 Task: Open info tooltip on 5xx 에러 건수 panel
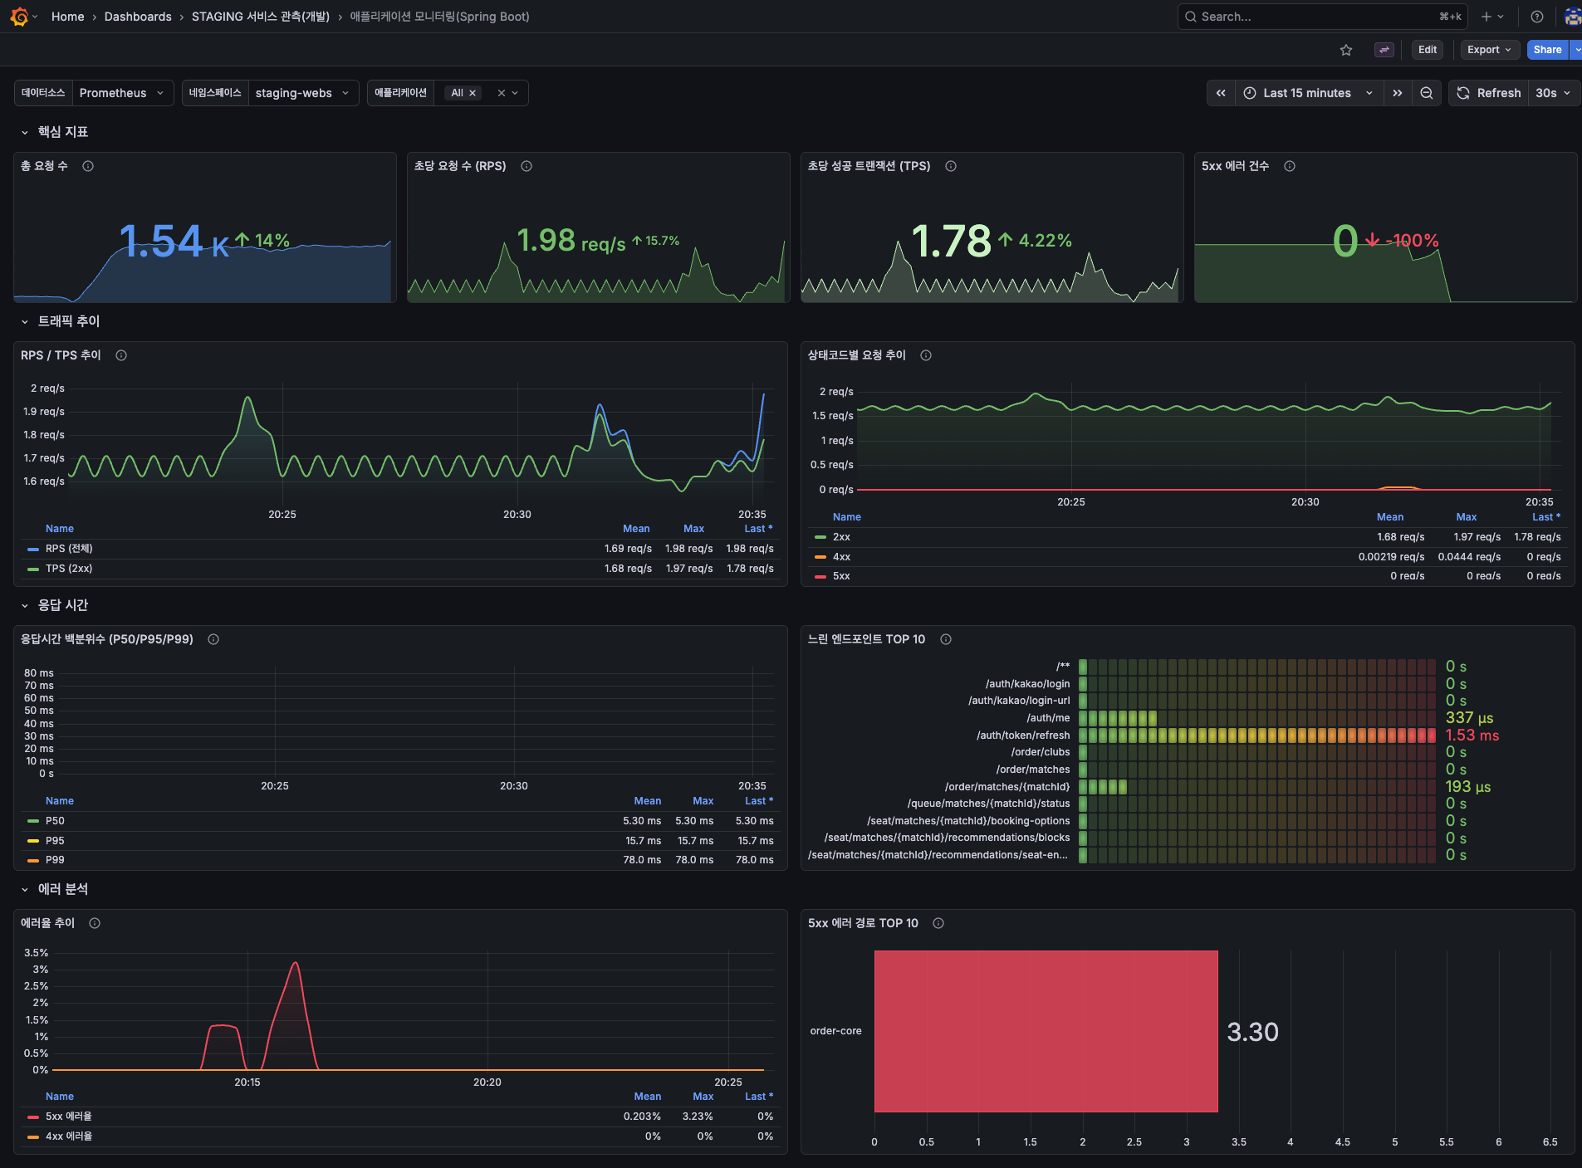(1290, 166)
